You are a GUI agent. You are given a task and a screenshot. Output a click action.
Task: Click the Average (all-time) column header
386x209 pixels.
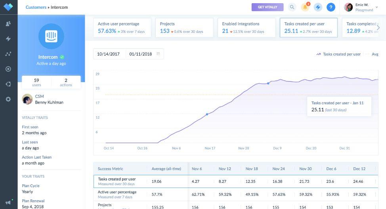pyautogui.click(x=166, y=169)
